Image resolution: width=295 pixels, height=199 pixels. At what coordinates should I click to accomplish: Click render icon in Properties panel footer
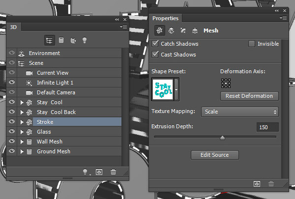coord(257,184)
